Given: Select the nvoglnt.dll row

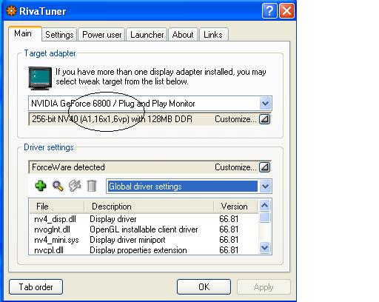Looking at the screenshot, I should coord(144,229).
